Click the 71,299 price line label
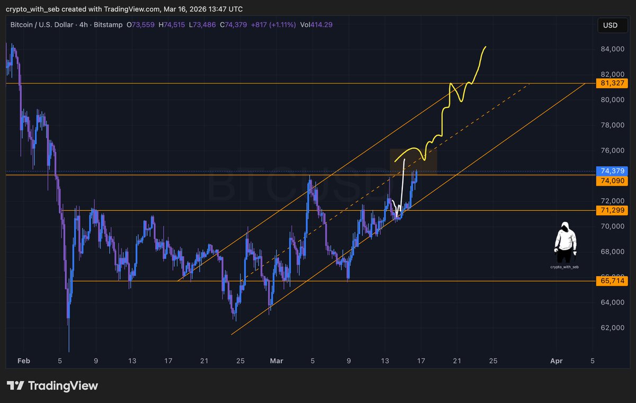This screenshot has height=403, width=636. [x=612, y=210]
